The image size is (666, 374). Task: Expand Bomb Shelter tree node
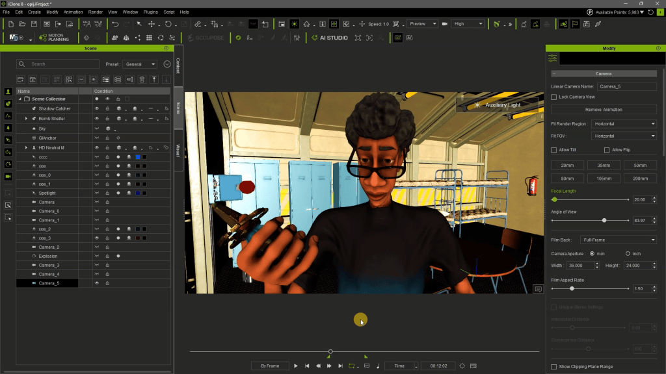(26, 119)
